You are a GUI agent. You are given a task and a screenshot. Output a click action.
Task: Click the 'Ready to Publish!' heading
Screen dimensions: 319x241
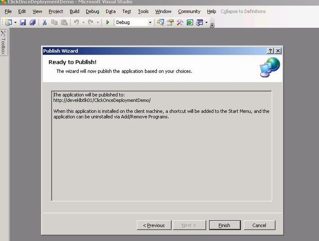(x=72, y=62)
